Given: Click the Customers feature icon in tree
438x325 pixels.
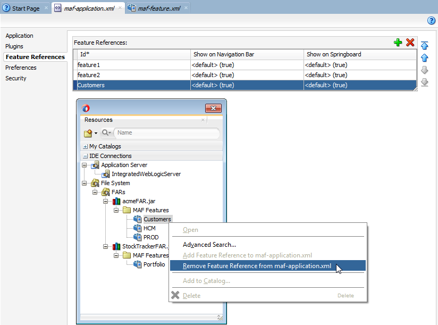Looking at the screenshot, I should click(x=138, y=219).
